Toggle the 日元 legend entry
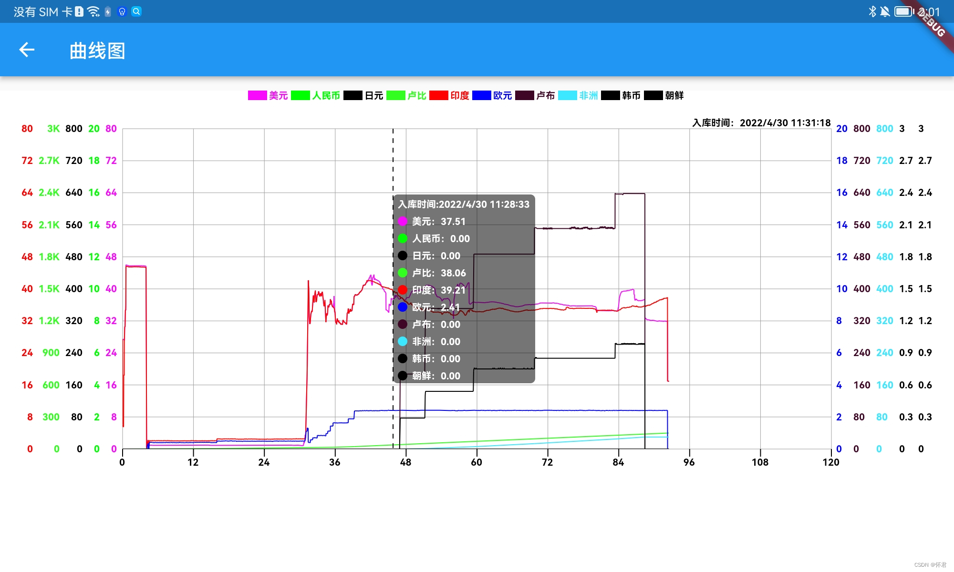Screen dimensions: 954x572 coord(374,95)
